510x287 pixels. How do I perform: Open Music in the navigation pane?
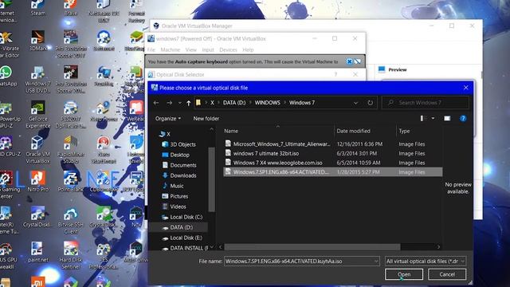pos(173,186)
